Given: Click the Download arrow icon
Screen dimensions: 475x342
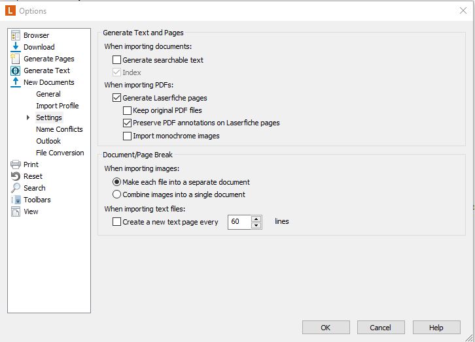Looking at the screenshot, I should tap(16, 47).
